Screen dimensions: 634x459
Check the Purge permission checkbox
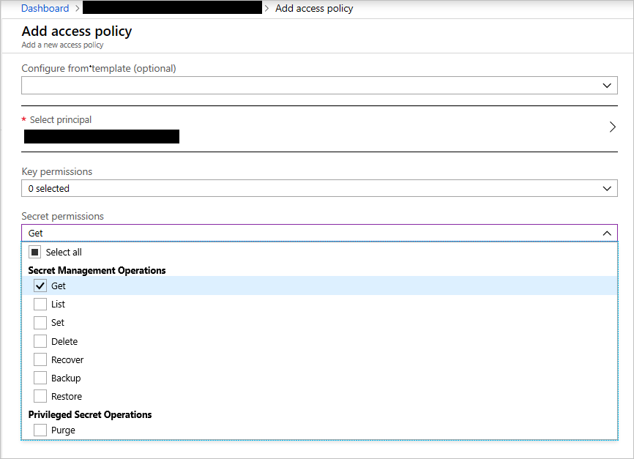tap(40, 430)
